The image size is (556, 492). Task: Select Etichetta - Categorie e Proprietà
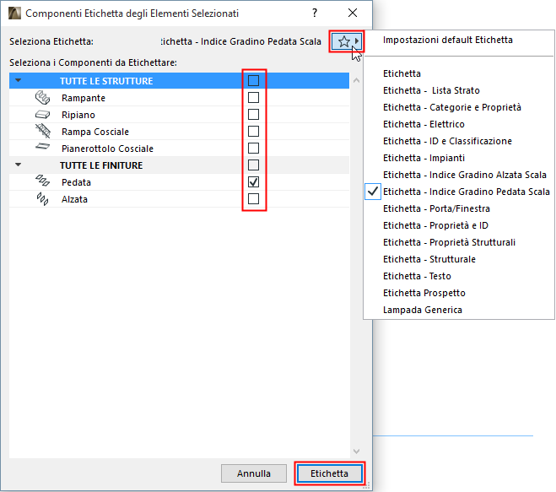[452, 107]
